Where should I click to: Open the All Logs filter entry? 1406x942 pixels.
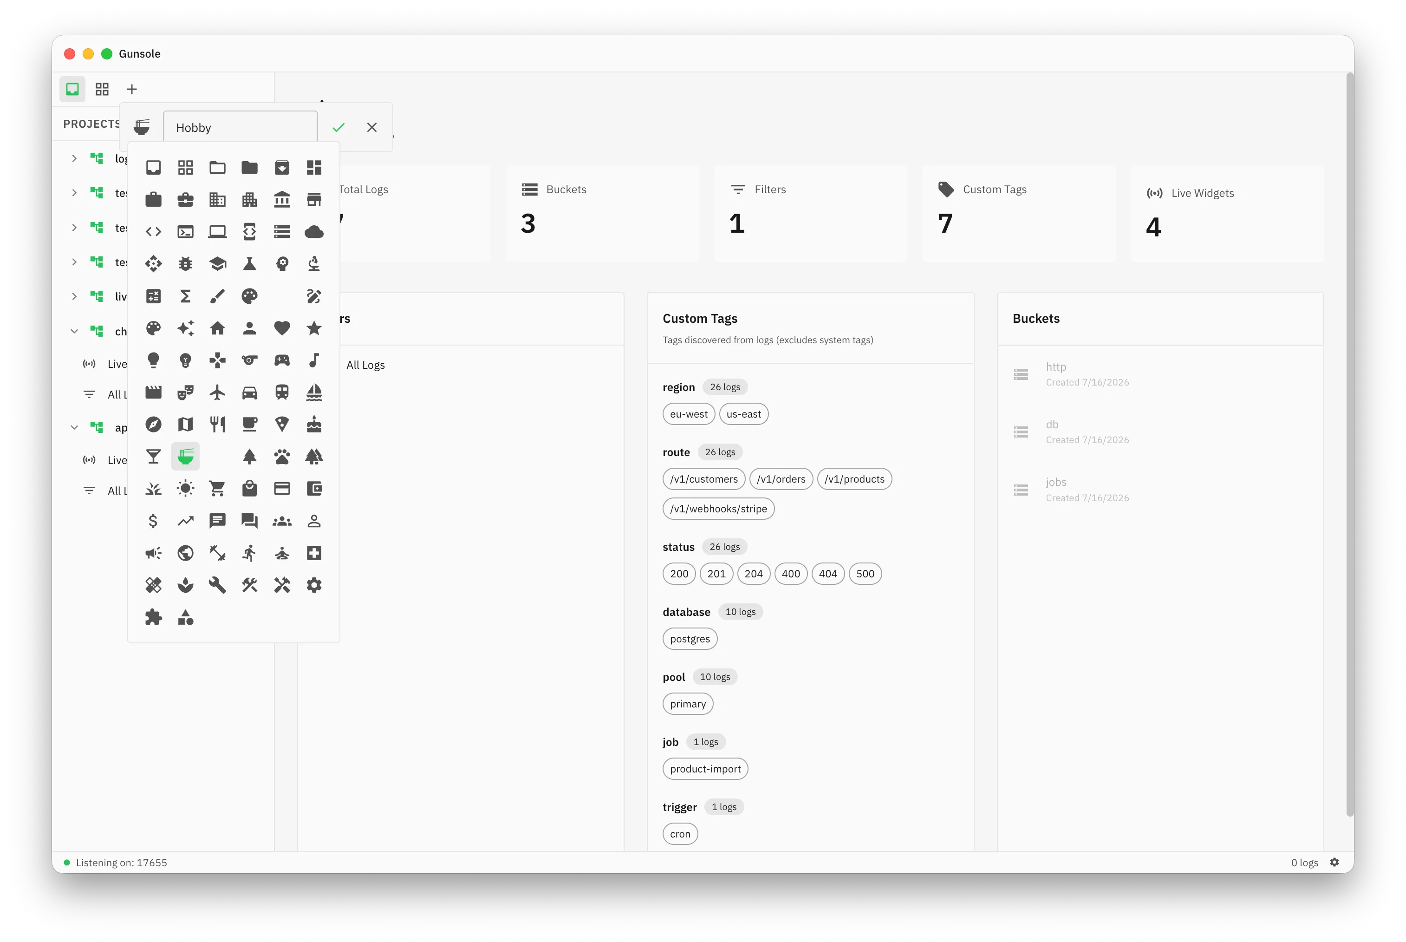point(365,365)
